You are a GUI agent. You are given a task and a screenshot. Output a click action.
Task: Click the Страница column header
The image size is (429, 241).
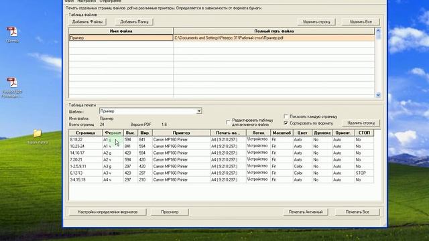coord(86,133)
